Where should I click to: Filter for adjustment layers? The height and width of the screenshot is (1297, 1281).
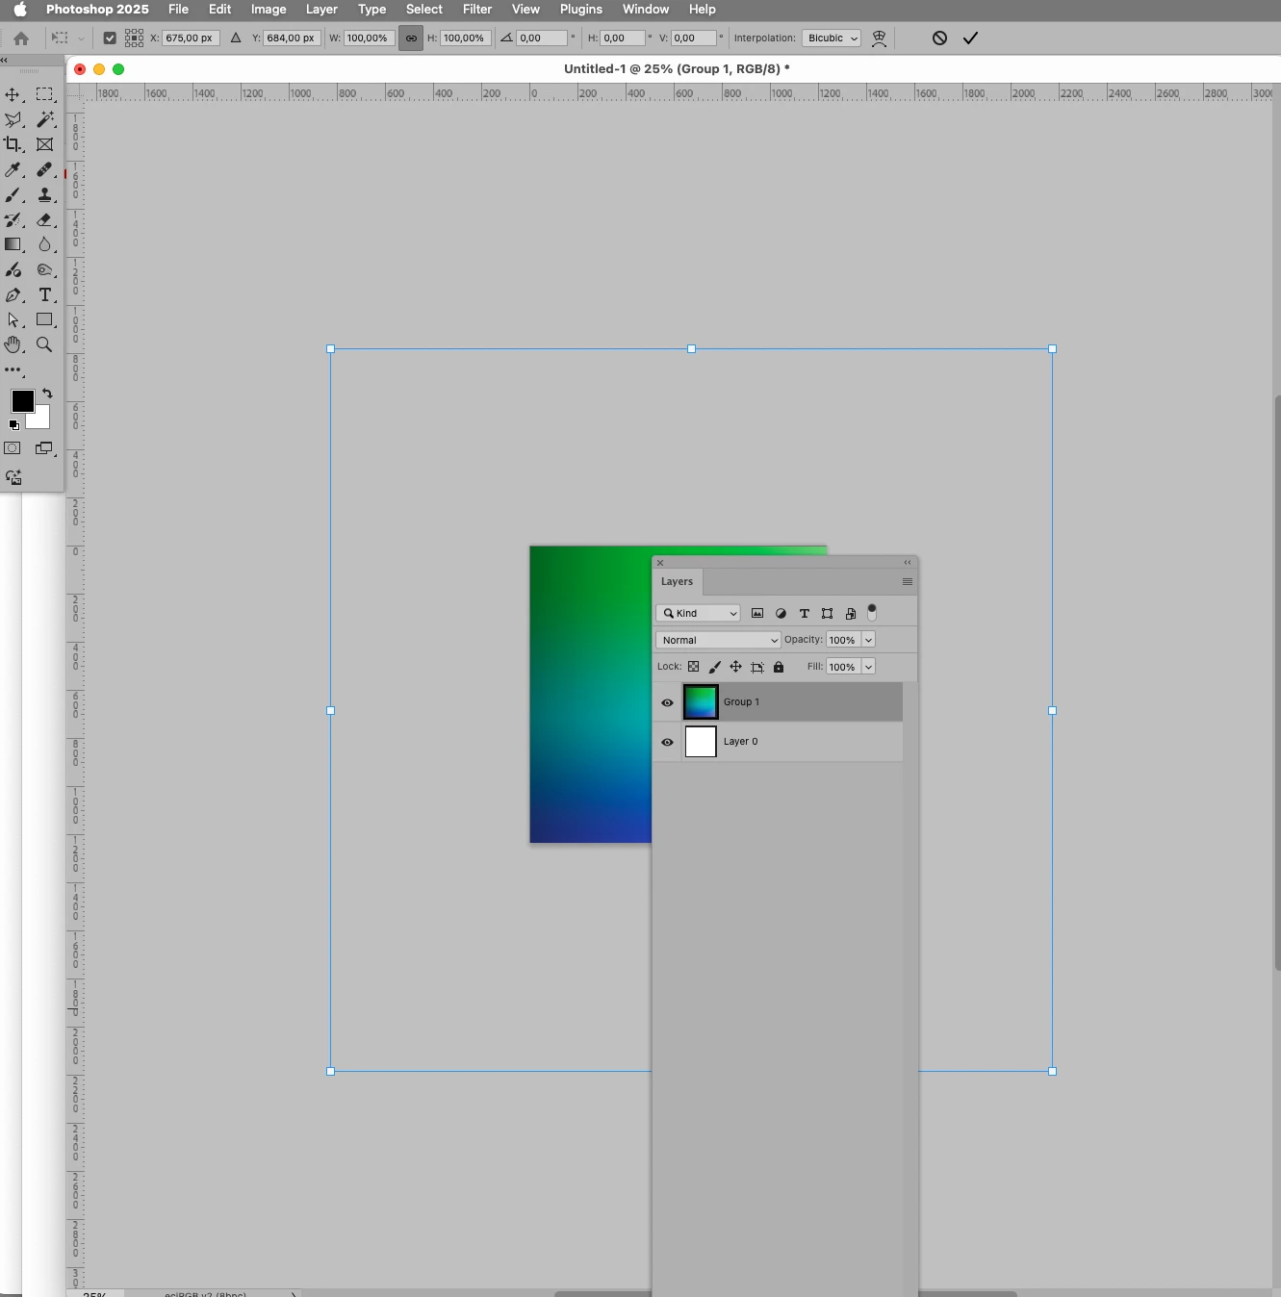(781, 613)
